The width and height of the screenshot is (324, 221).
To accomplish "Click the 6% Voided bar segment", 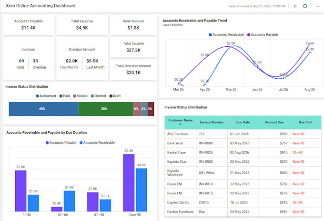I will point(137,109).
